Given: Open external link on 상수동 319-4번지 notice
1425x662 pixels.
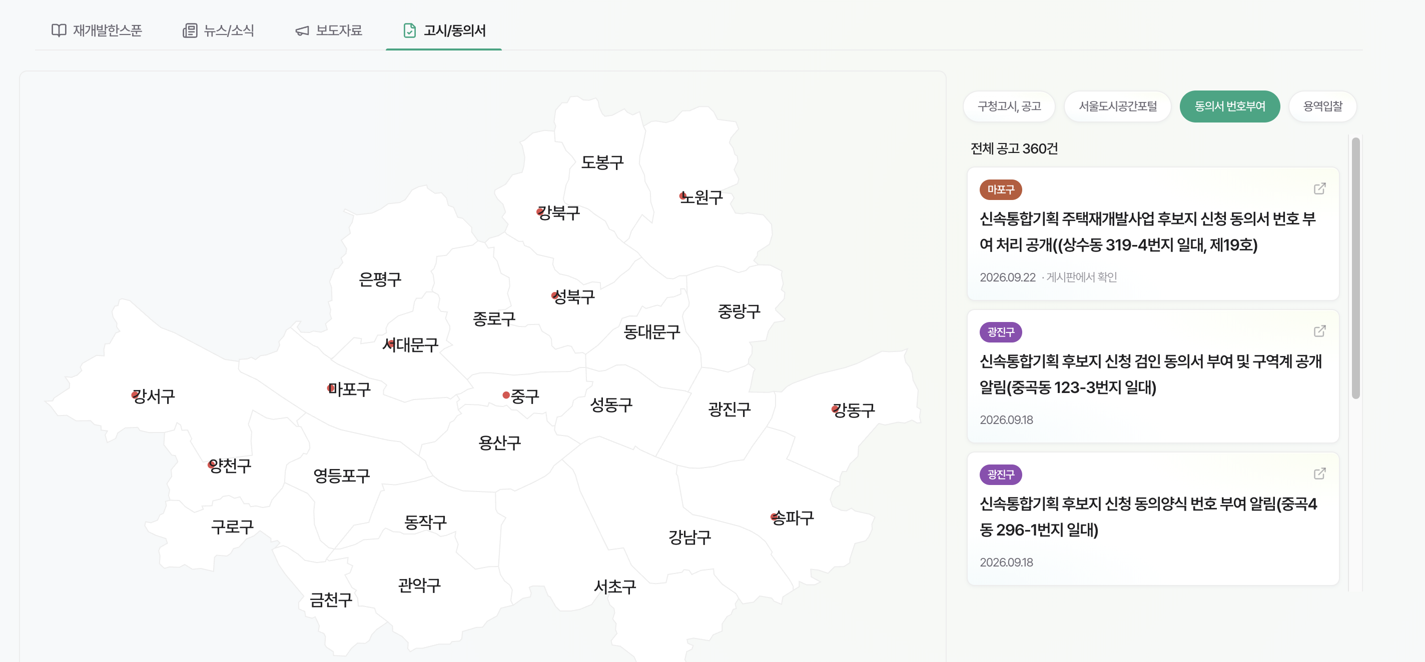Looking at the screenshot, I should tap(1319, 189).
